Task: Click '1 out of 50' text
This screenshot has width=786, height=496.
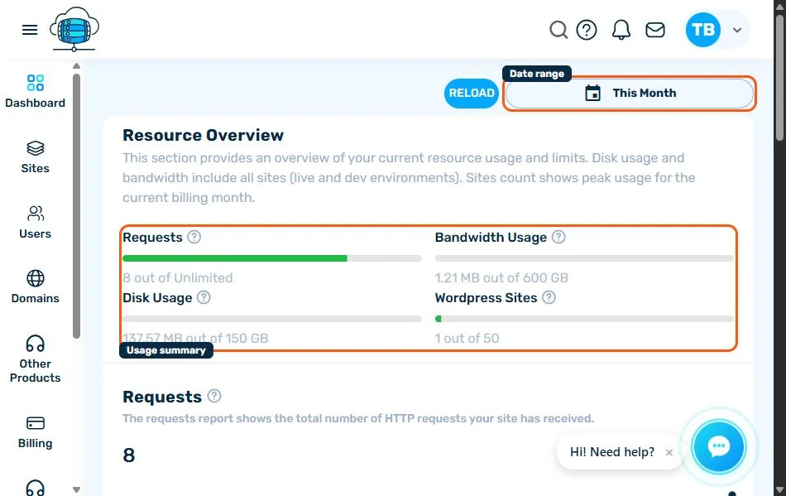Action: (x=467, y=339)
